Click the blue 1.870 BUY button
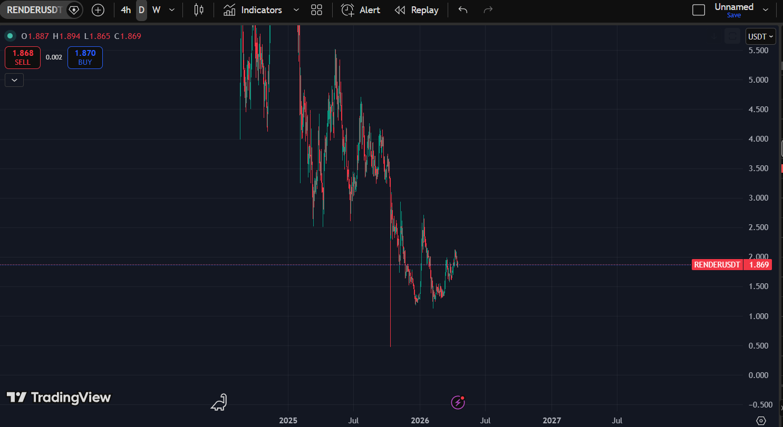This screenshot has width=783, height=427. coord(85,57)
